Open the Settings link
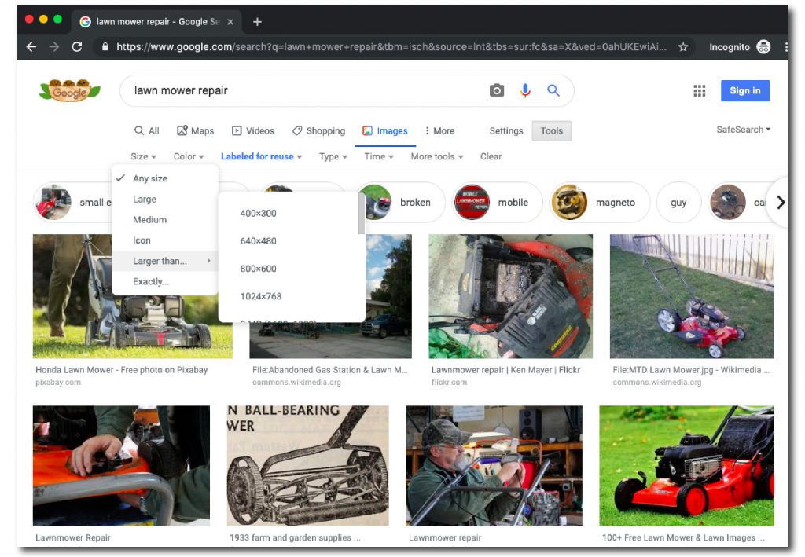 coord(506,130)
